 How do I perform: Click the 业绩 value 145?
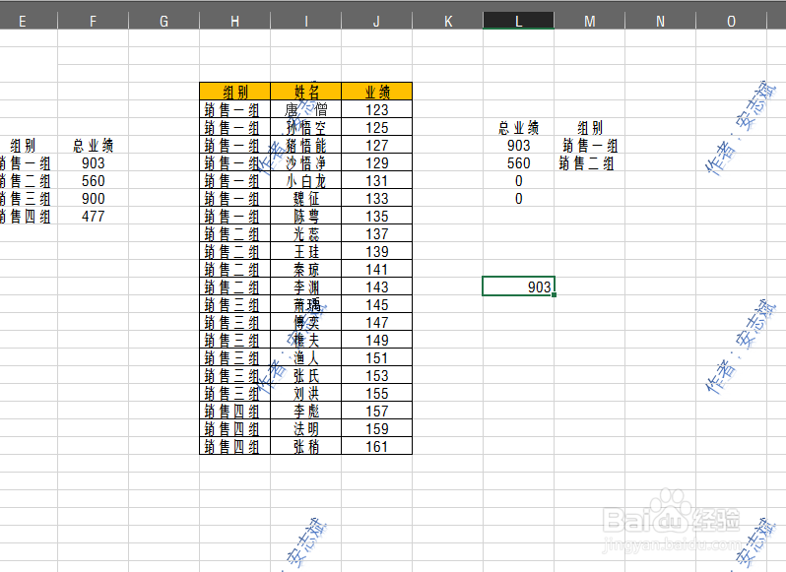[x=376, y=304]
